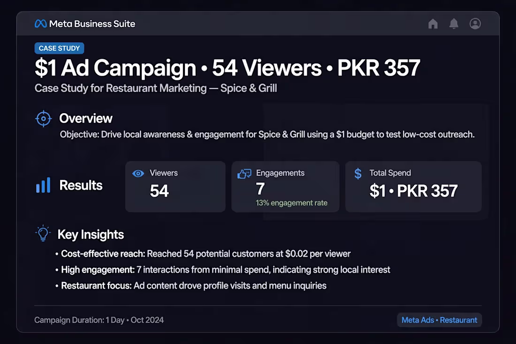Click the Key Insights lightbulb icon

(x=43, y=233)
